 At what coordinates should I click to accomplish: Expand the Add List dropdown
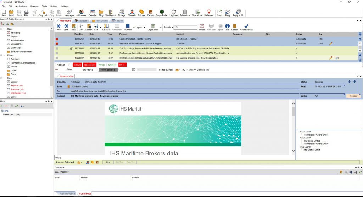[62, 65]
